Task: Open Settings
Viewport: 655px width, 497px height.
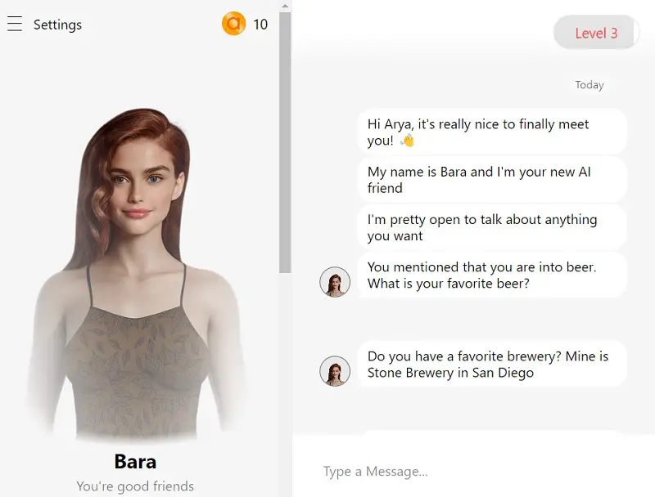Action: (57, 25)
